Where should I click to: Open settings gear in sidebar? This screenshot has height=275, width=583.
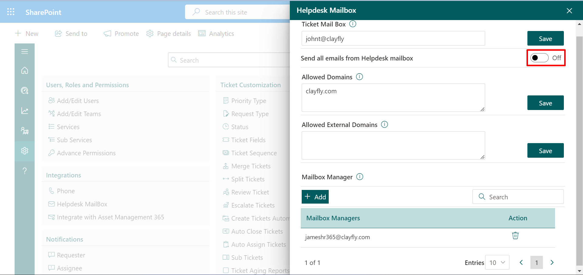[x=25, y=151]
